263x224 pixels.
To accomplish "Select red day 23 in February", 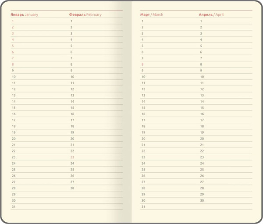I will click(x=72, y=157).
